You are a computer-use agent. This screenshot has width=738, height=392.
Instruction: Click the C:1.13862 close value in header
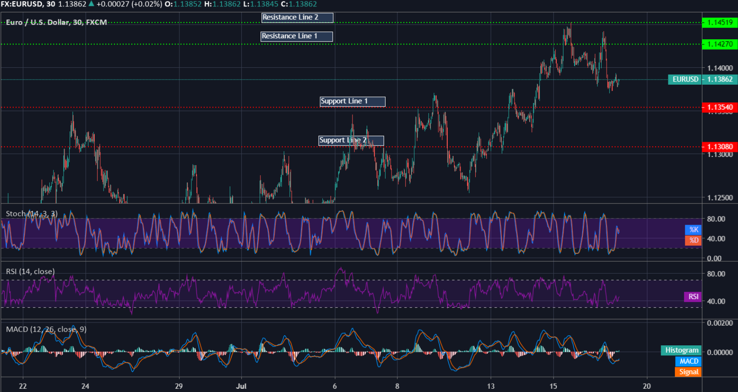click(299, 4)
